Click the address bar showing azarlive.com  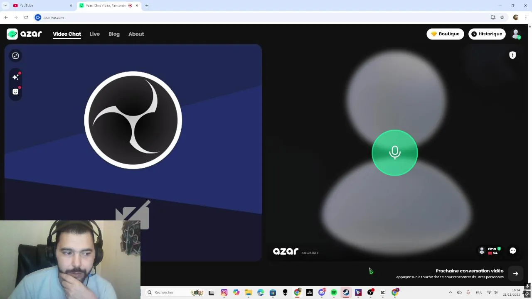[262, 17]
